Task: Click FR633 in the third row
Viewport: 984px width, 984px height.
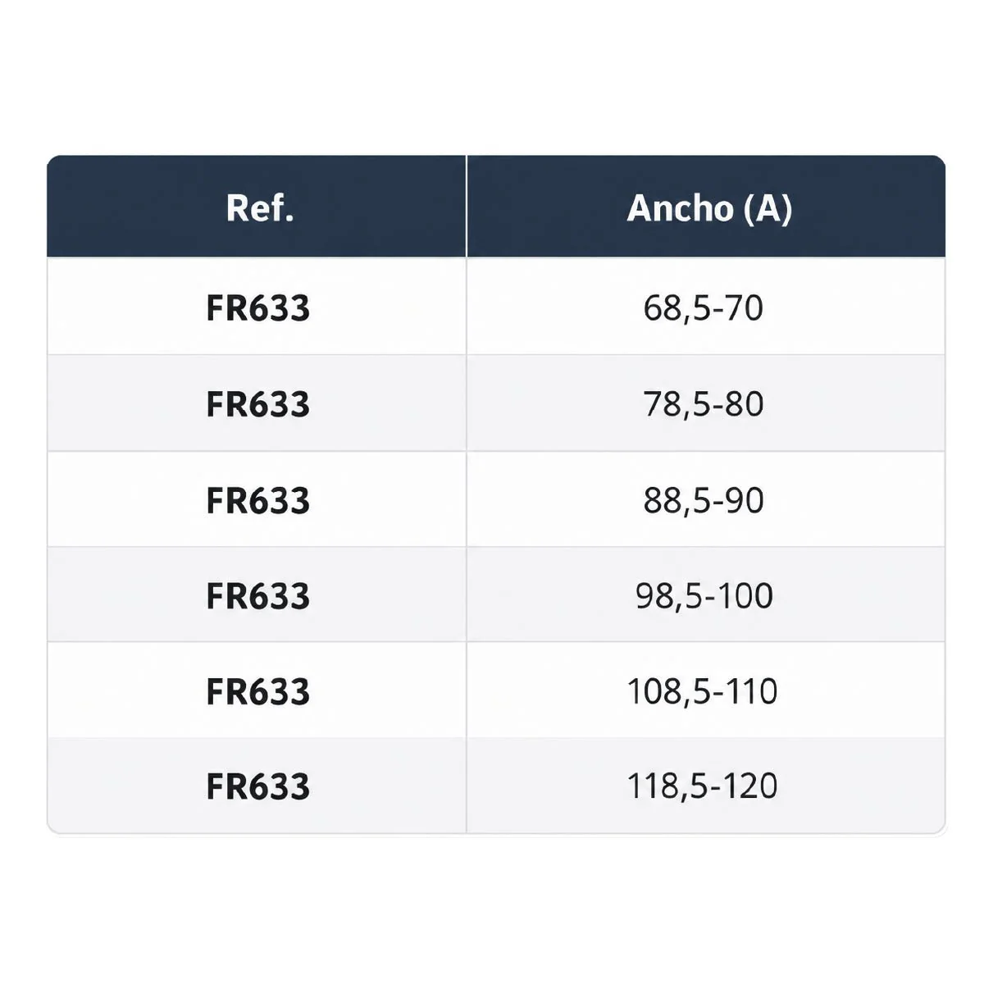Action: click(257, 500)
